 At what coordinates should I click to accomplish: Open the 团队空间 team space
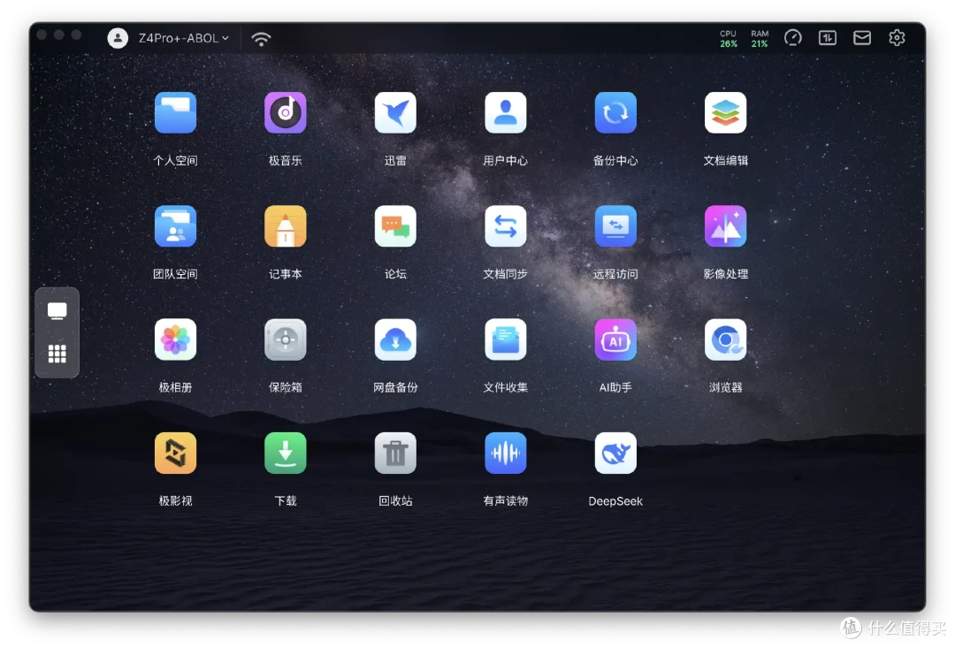pos(175,226)
